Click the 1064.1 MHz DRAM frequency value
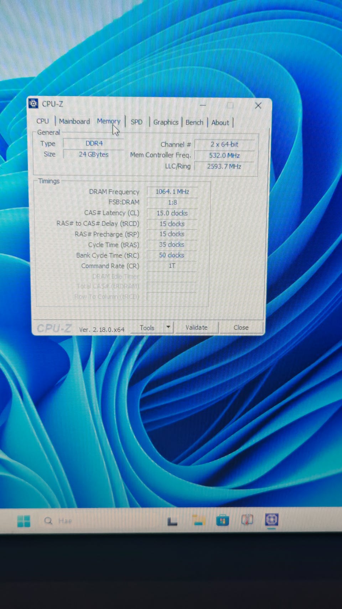This screenshot has width=342, height=609. point(172,192)
